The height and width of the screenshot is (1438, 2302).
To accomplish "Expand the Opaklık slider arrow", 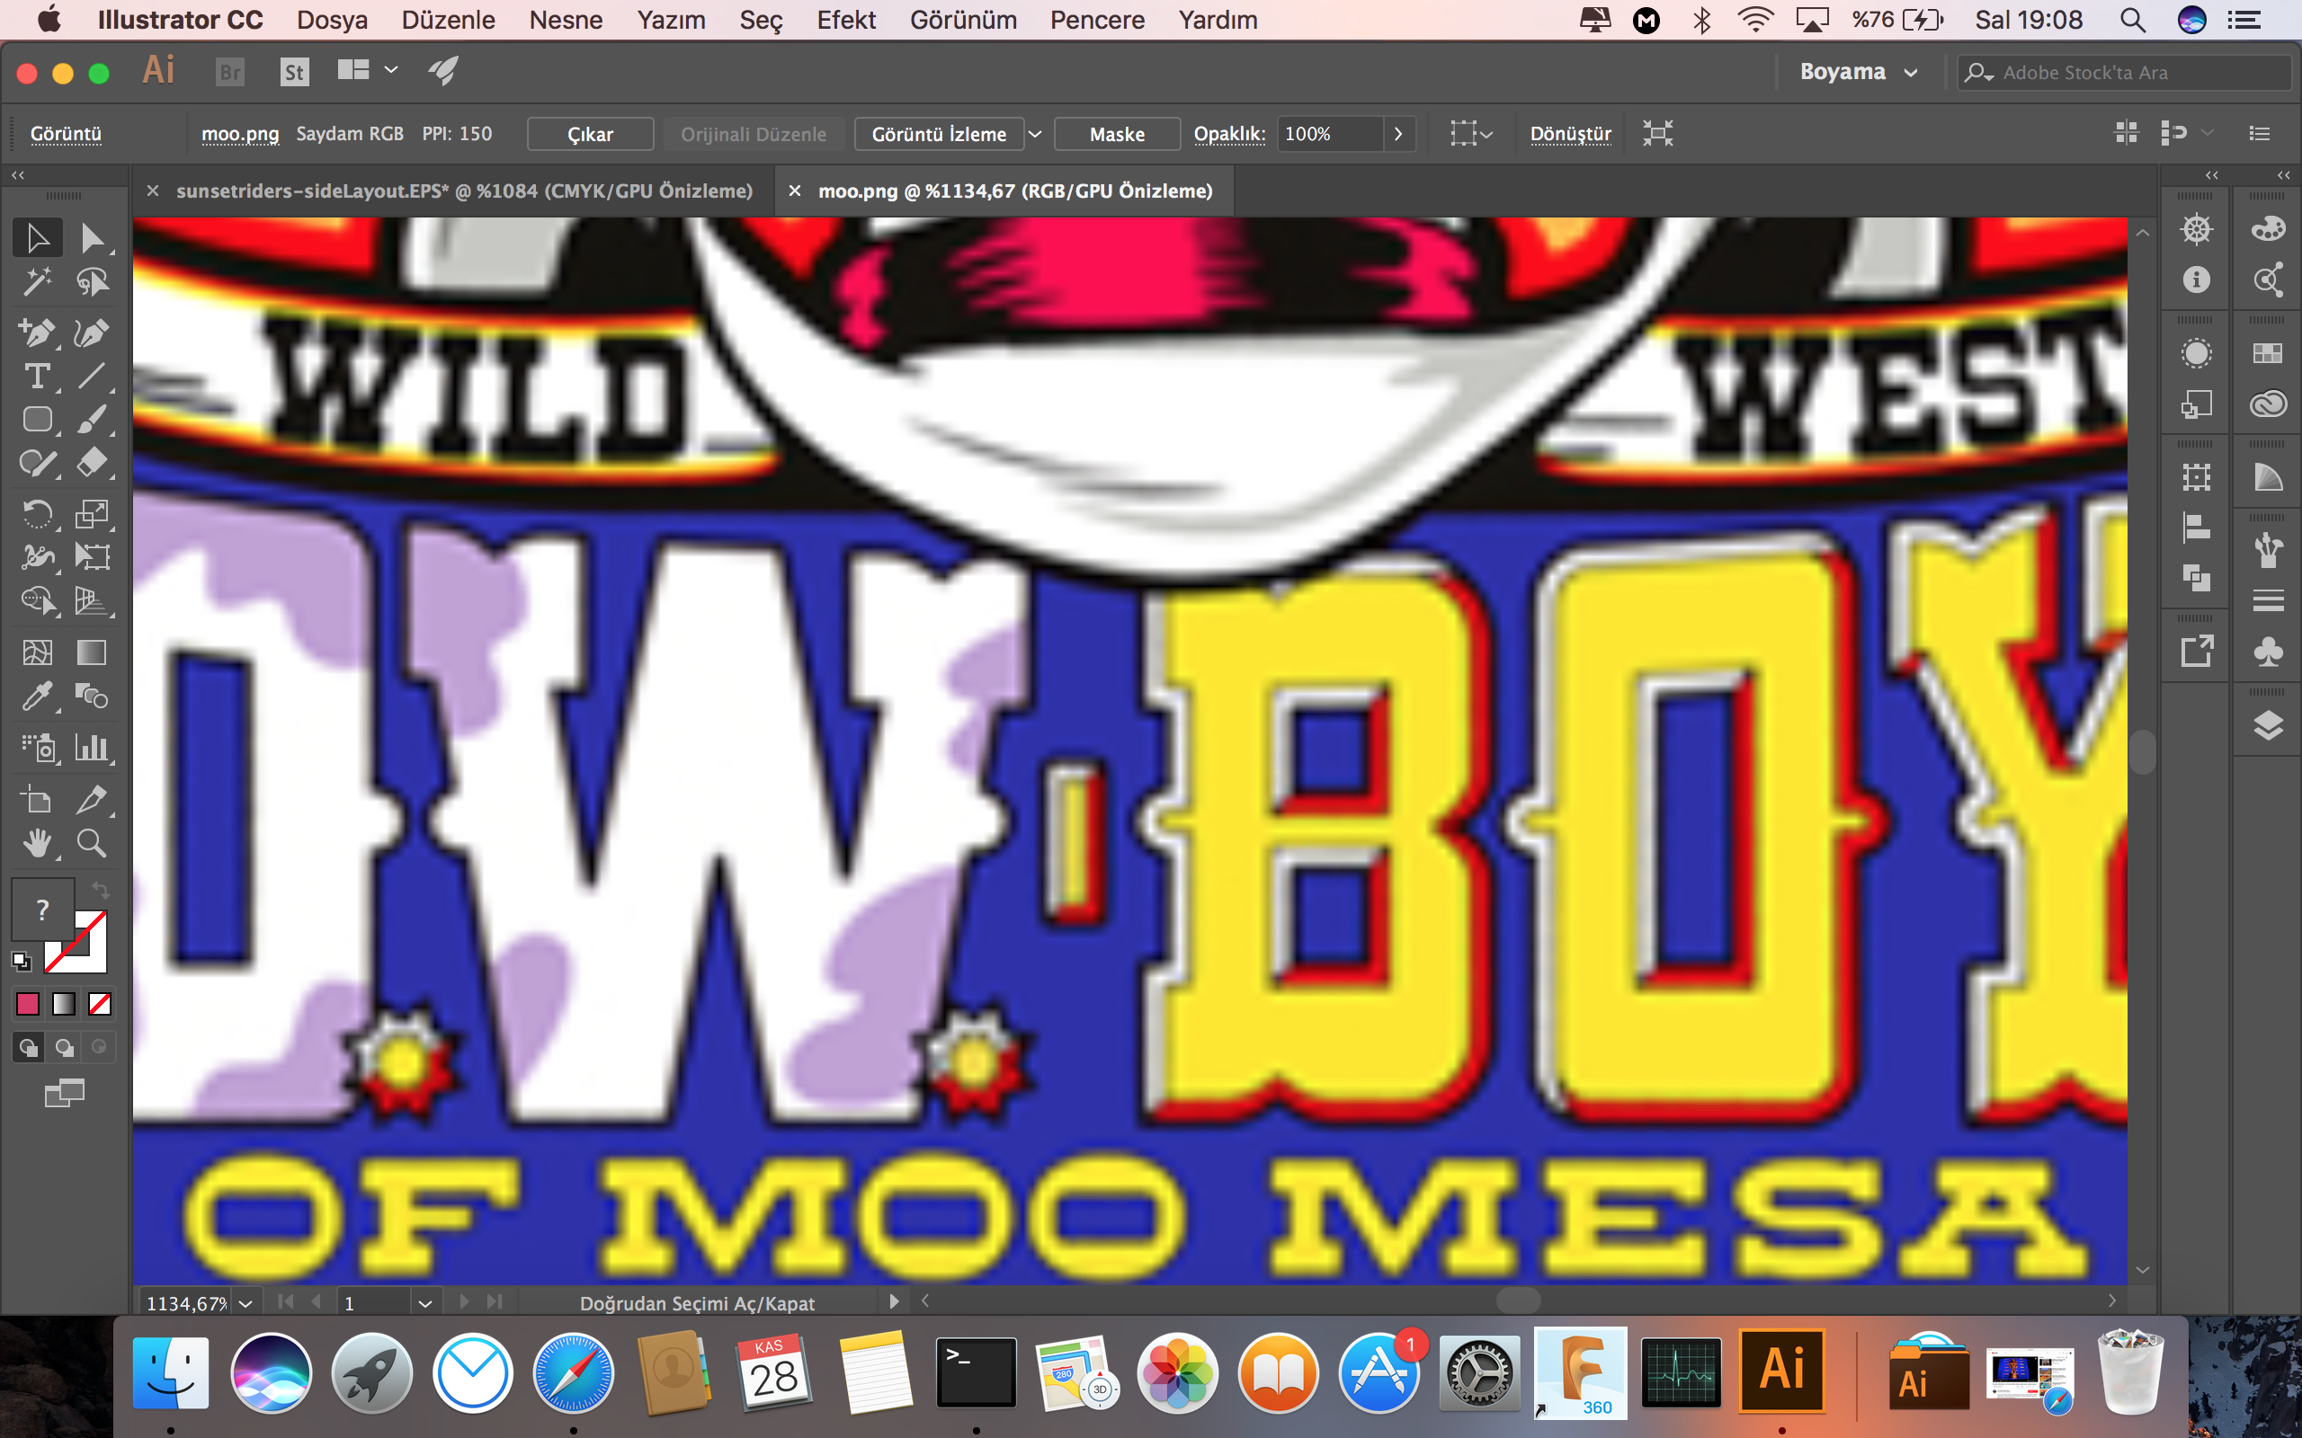I will (x=1397, y=134).
